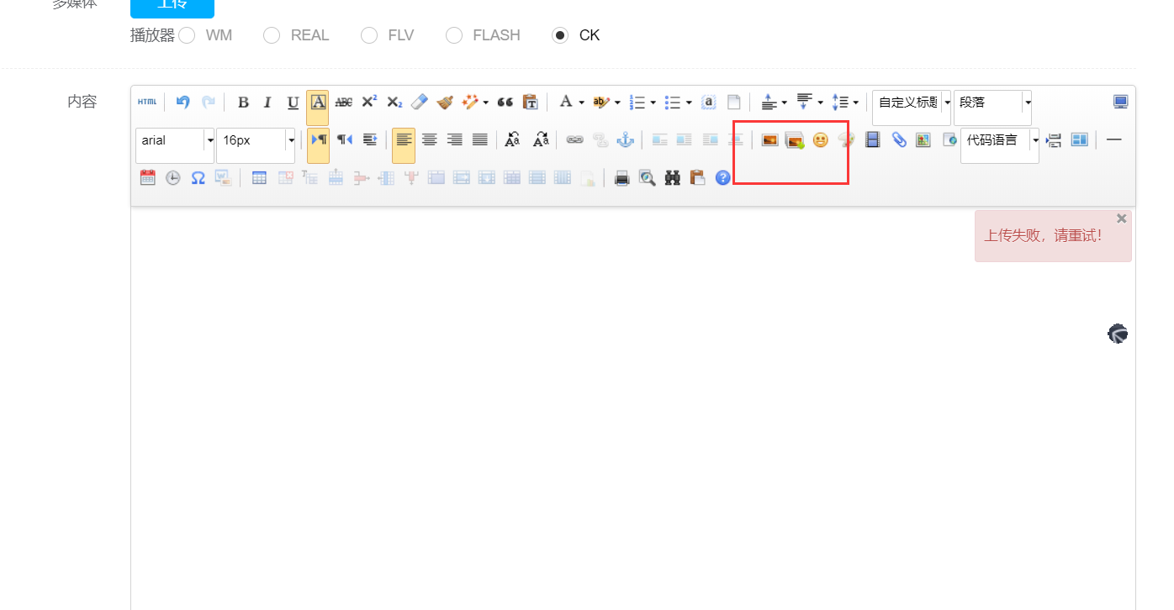The width and height of the screenshot is (1174, 610).
Task: Print the editor content
Action: [x=621, y=177]
